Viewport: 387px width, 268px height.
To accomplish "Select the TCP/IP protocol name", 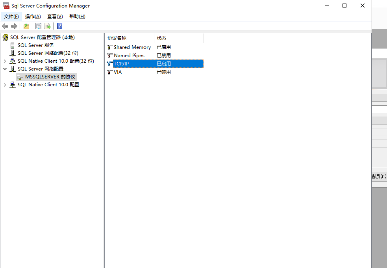I will 121,64.
